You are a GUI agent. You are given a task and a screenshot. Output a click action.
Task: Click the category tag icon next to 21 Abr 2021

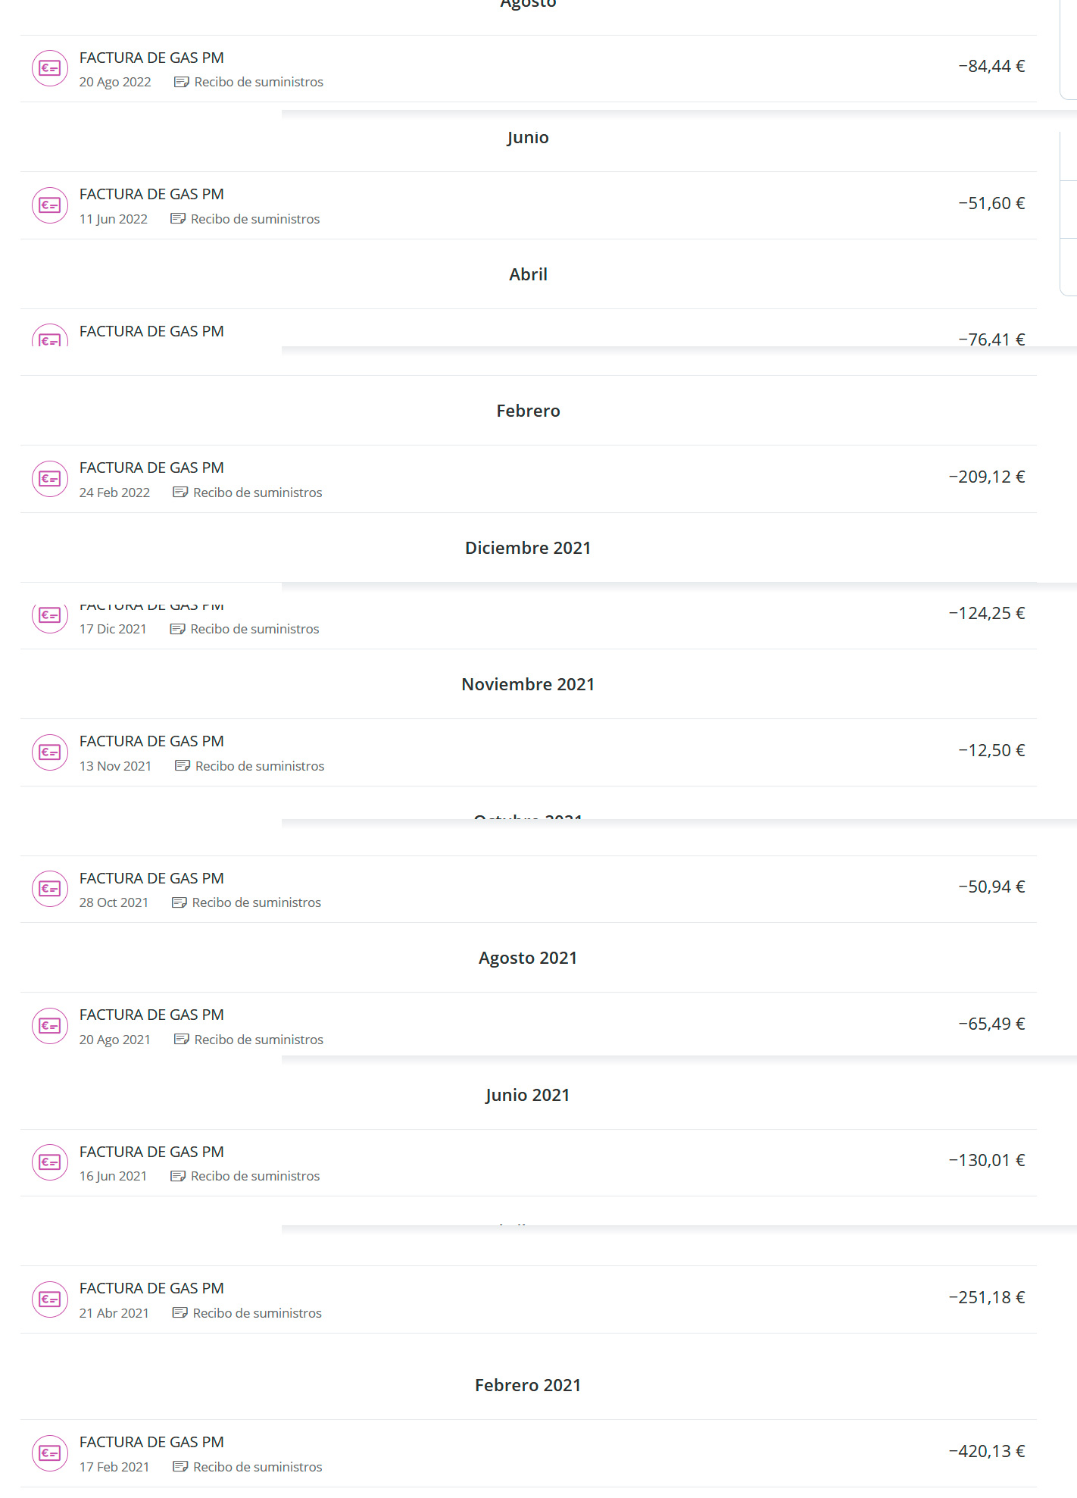pos(180,1313)
